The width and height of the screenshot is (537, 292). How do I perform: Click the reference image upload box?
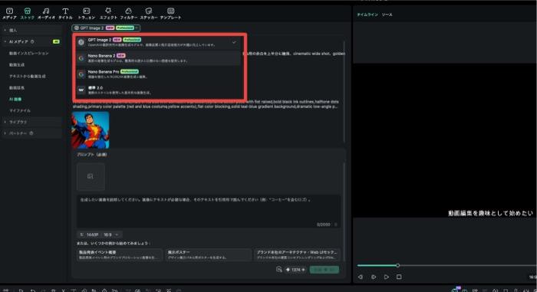click(x=91, y=176)
